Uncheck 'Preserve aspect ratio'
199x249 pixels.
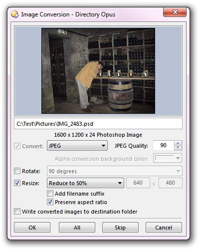[x=50, y=202]
